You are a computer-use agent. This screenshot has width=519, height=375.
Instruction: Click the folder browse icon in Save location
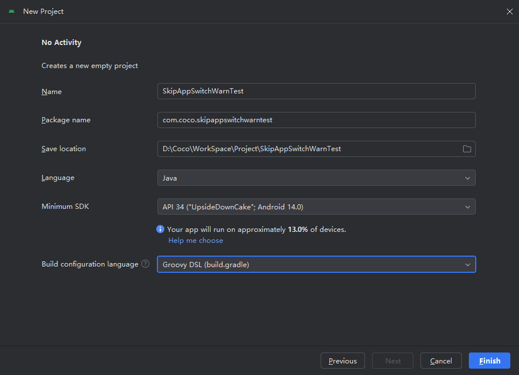pos(467,149)
